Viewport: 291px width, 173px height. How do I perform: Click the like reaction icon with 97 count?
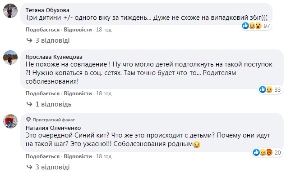245,26
